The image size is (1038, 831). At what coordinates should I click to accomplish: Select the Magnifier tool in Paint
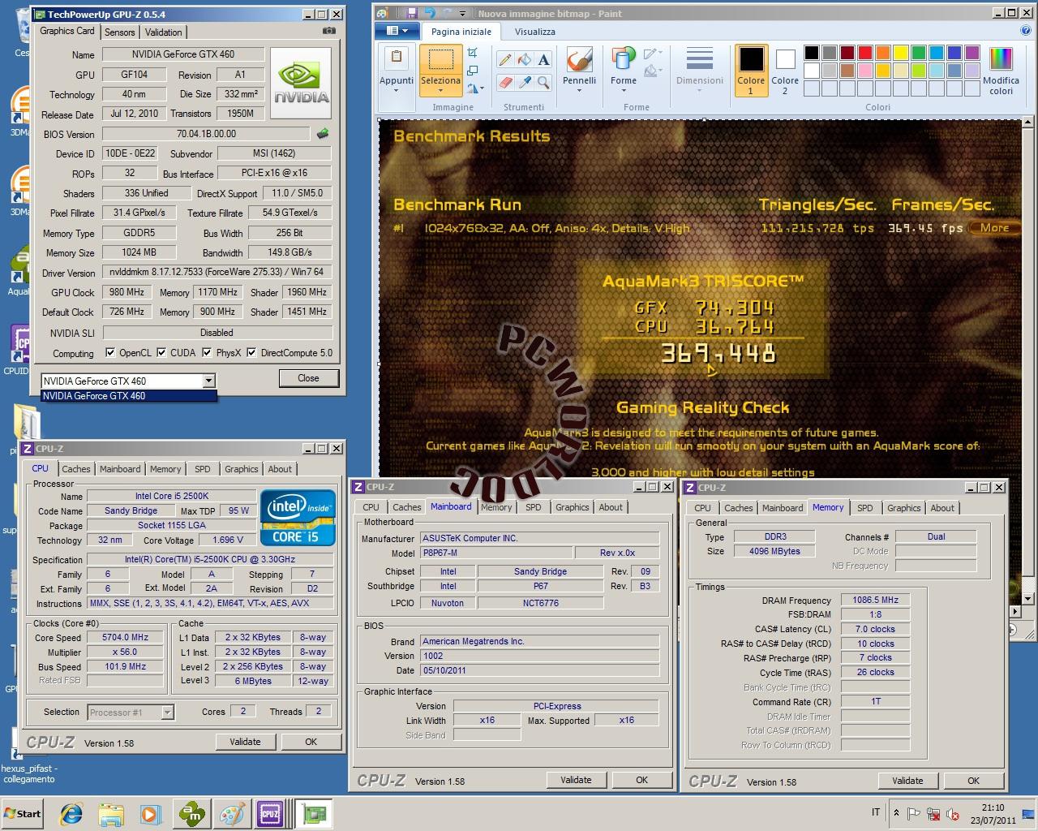click(x=543, y=82)
